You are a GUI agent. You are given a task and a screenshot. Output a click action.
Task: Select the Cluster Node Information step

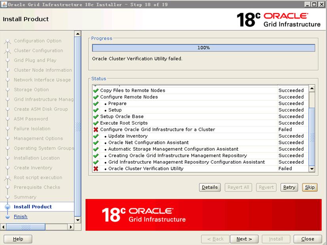click(x=43, y=70)
